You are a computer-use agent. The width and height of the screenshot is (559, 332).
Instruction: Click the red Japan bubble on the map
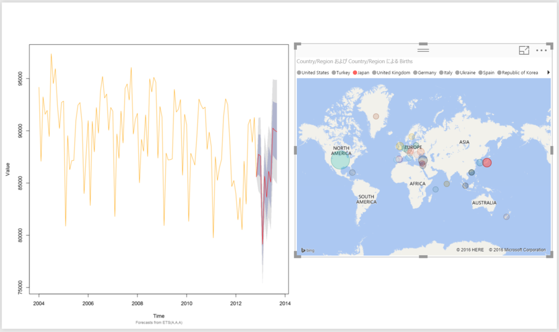487,162
